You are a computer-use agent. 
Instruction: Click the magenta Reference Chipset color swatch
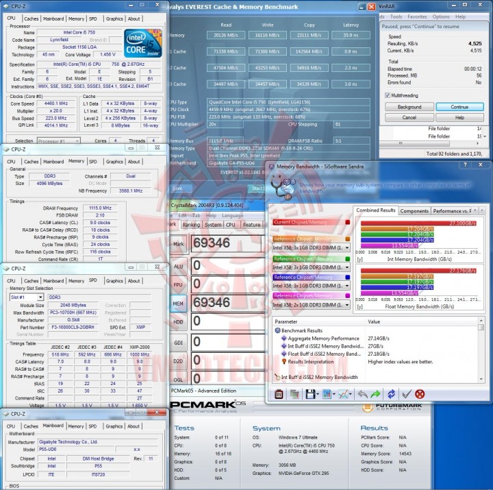click(x=347, y=295)
